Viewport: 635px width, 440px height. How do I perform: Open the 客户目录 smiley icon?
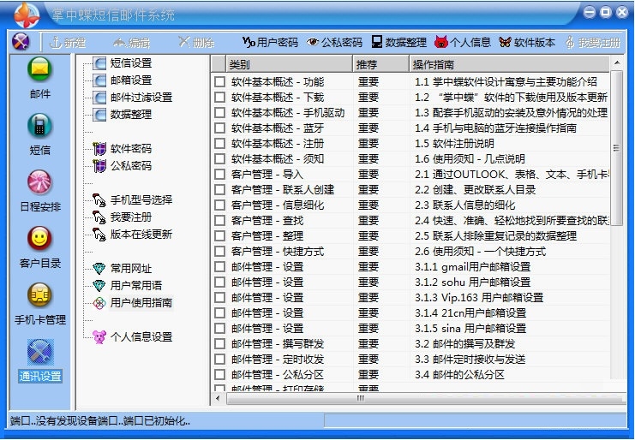pos(39,239)
